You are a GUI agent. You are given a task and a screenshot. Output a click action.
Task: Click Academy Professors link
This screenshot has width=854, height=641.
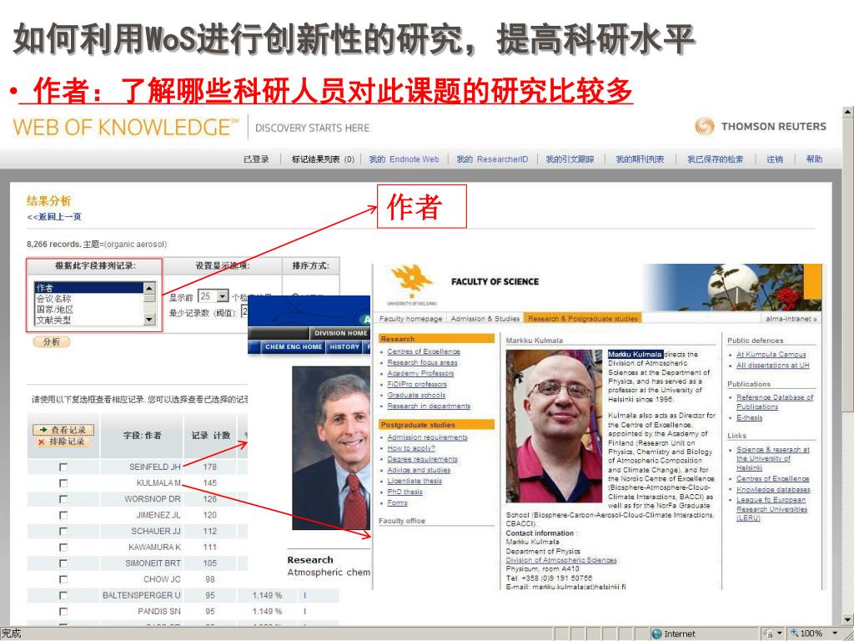tap(420, 373)
